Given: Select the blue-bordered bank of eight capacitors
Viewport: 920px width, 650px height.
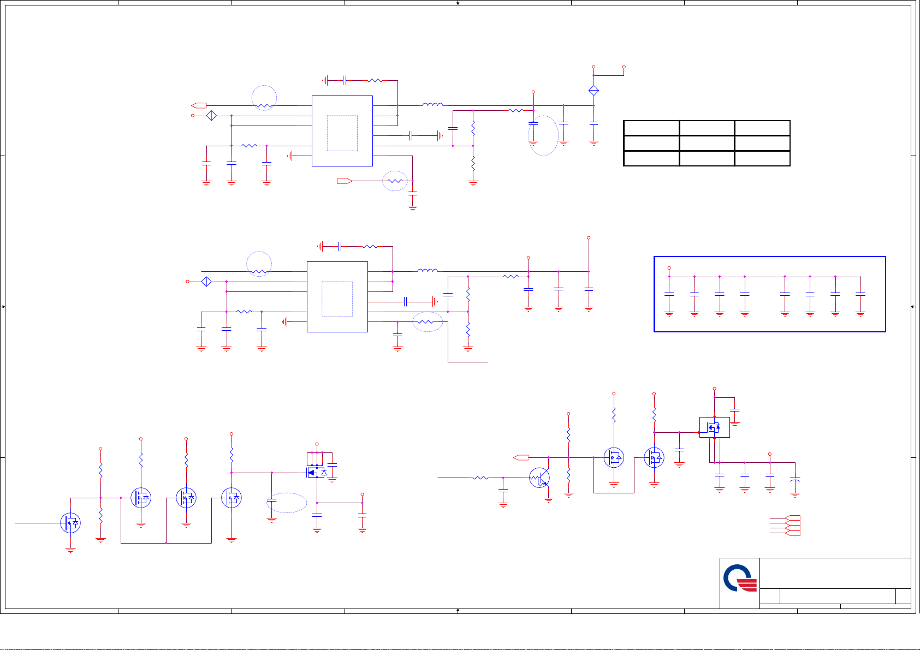Looking at the screenshot, I should pyautogui.click(x=770, y=294).
